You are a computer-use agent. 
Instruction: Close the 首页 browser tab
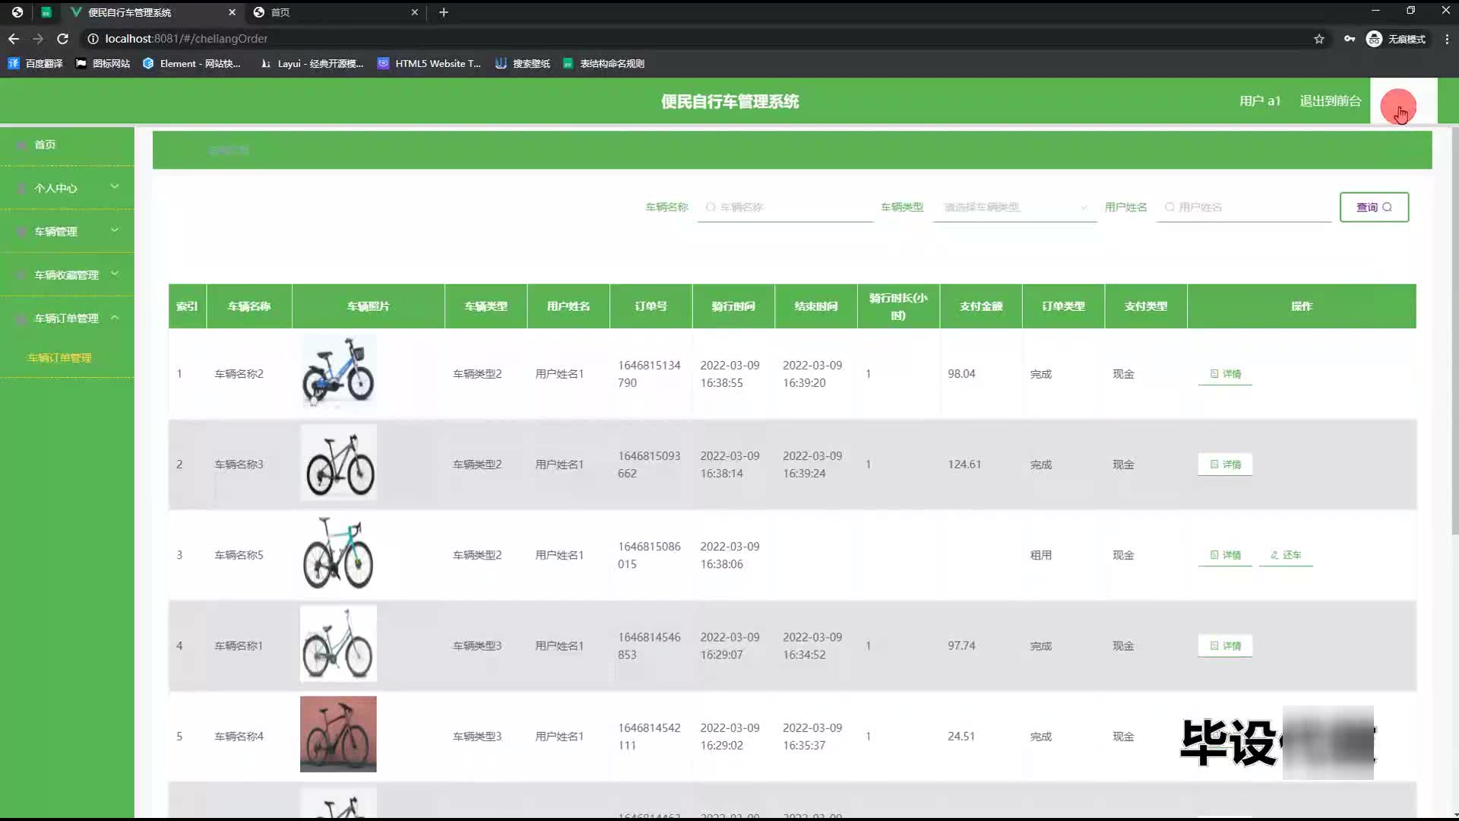coord(414,12)
